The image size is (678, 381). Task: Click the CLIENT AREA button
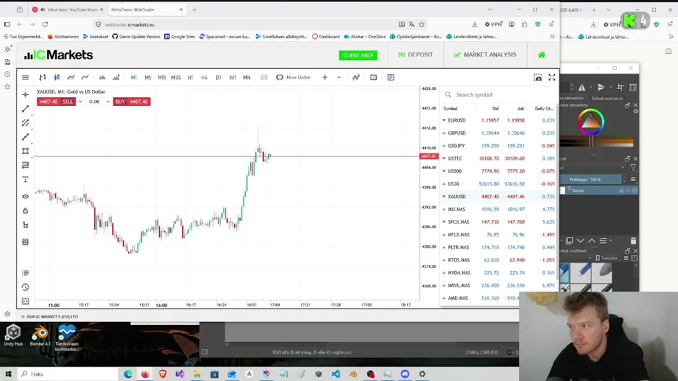coord(358,55)
